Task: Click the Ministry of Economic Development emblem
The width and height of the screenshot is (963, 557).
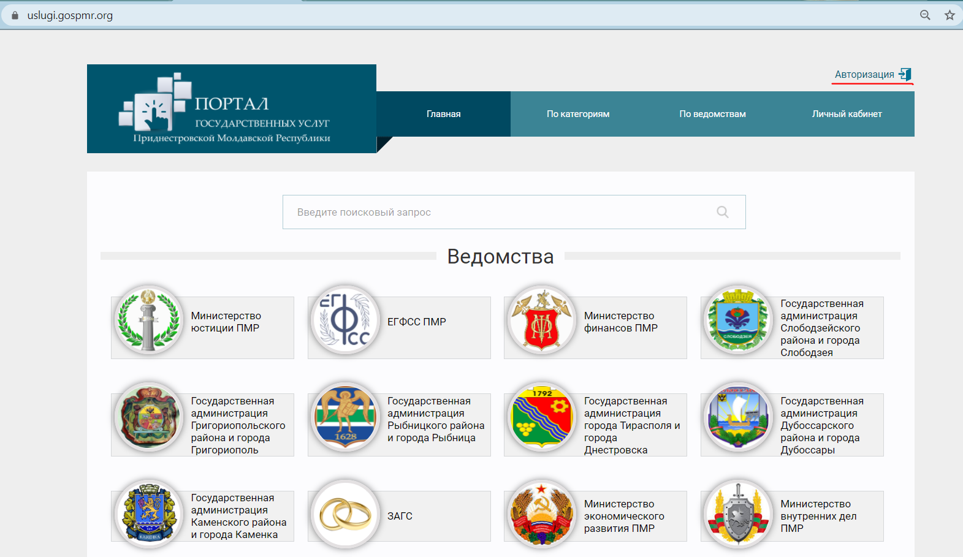Action: (542, 515)
